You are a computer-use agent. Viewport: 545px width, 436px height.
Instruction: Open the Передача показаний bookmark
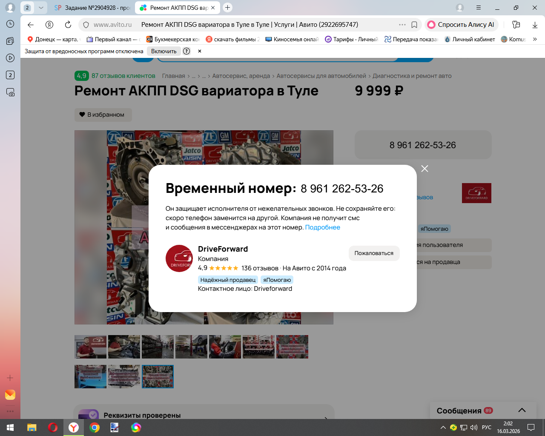(411, 39)
